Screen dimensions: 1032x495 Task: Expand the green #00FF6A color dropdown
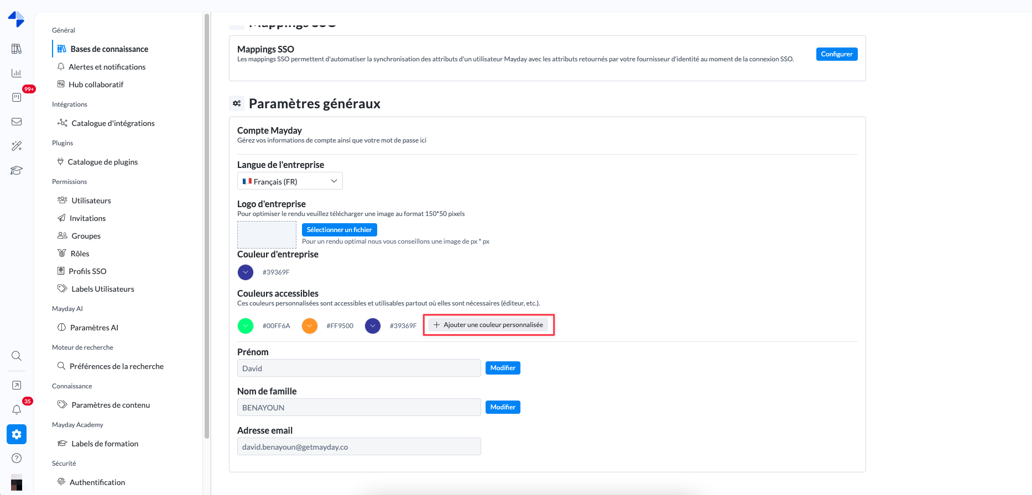pyautogui.click(x=246, y=326)
